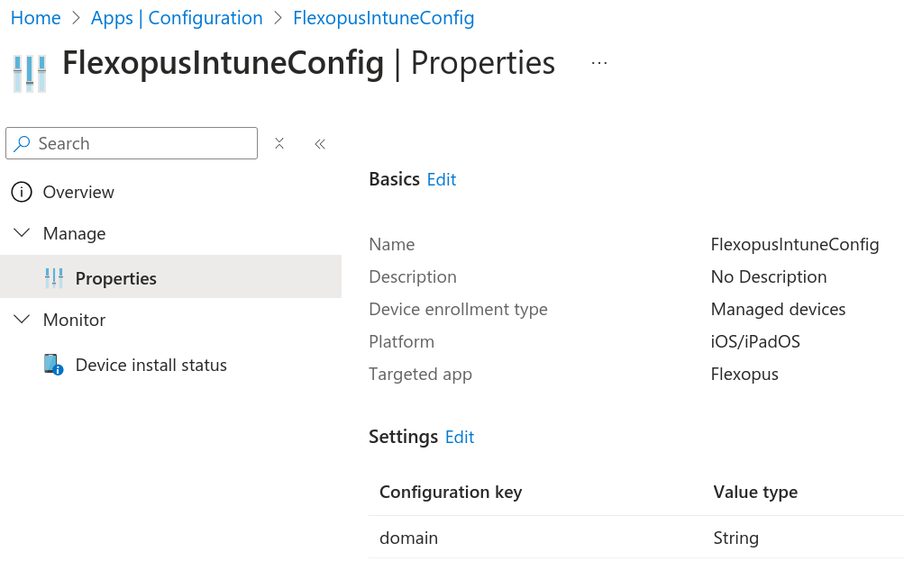904x570 pixels.
Task: Navigate to Apps | Configuration breadcrumb
Action: click(x=177, y=18)
